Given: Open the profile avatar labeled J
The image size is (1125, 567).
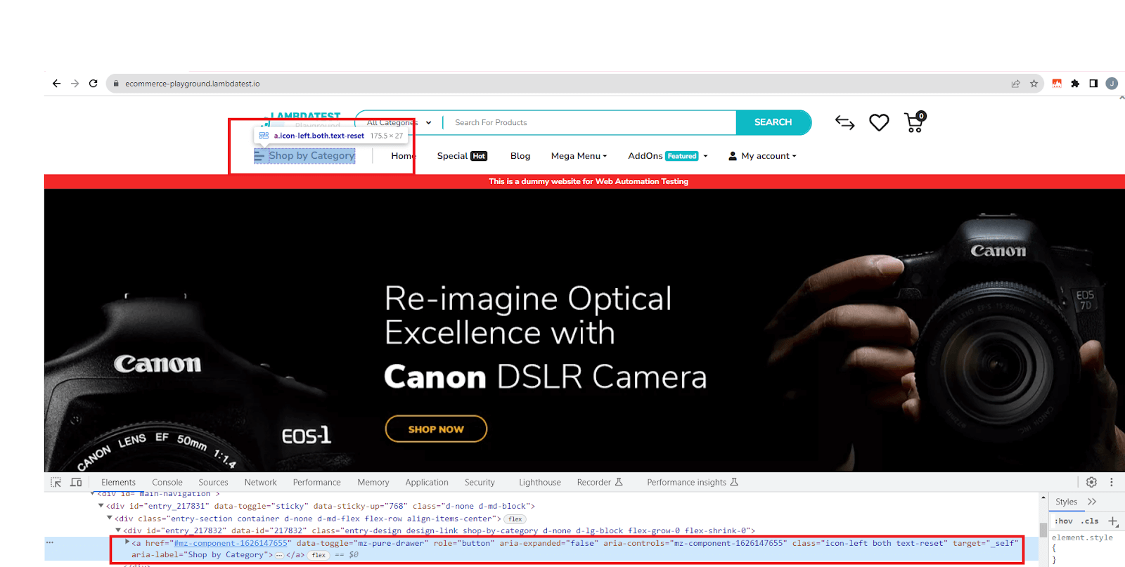Looking at the screenshot, I should [1112, 84].
